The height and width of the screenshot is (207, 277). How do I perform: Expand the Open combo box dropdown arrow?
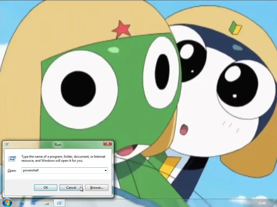(105, 170)
